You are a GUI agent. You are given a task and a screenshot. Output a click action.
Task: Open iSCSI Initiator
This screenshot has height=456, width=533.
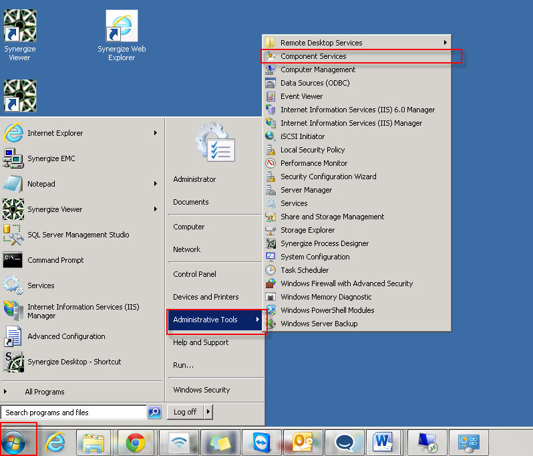(x=357, y=136)
